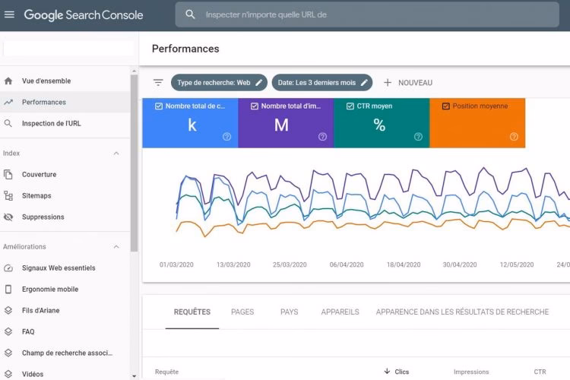Toggle the CTR moyen checkbox

click(x=350, y=106)
